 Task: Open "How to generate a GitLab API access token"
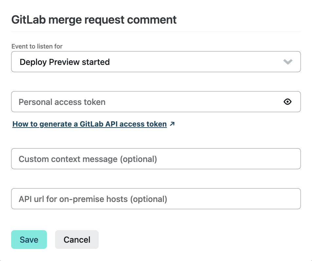coord(89,124)
